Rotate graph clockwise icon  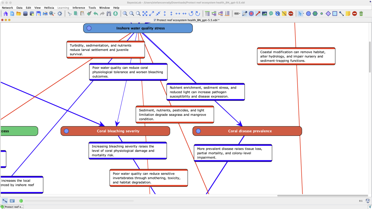[x=197, y=14]
